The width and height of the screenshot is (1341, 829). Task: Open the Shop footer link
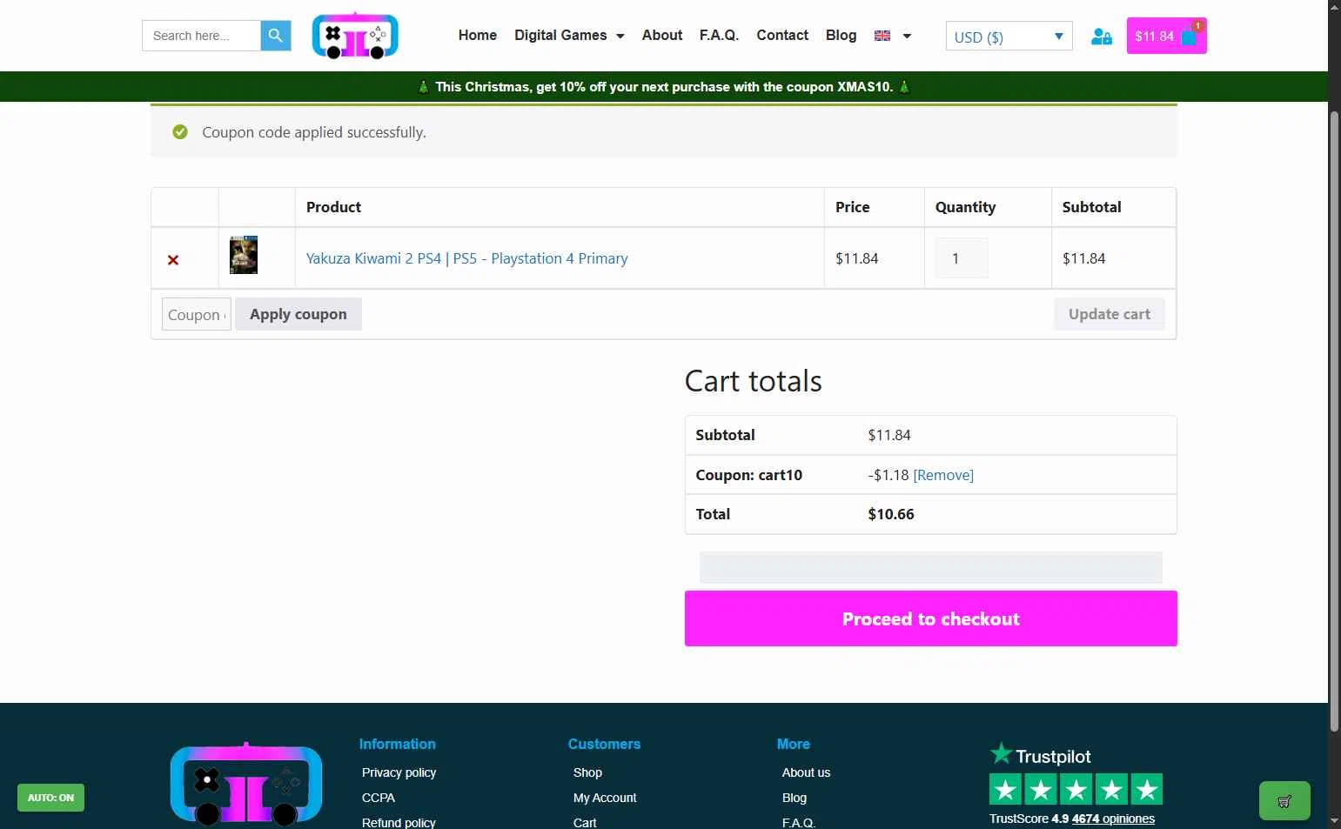(587, 772)
